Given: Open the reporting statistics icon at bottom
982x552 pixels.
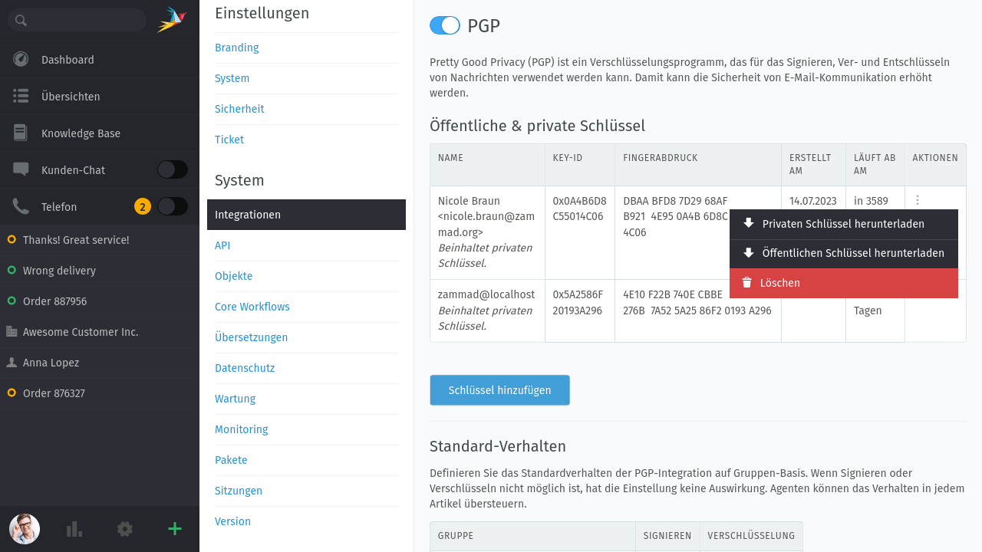Looking at the screenshot, I should click(x=74, y=529).
